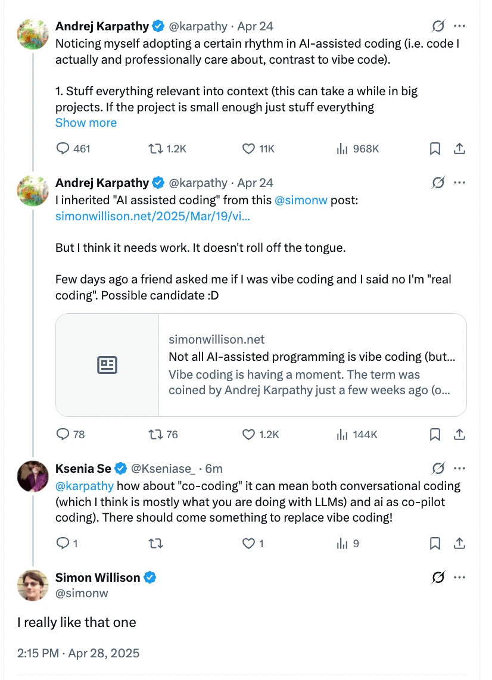Expand tweet with Show more
Viewport: 492px width, 680px height.
pos(86,123)
